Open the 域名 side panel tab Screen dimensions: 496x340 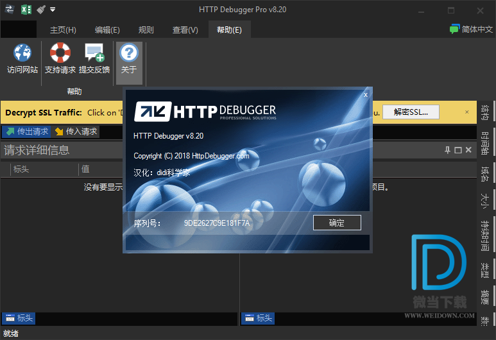coord(484,174)
